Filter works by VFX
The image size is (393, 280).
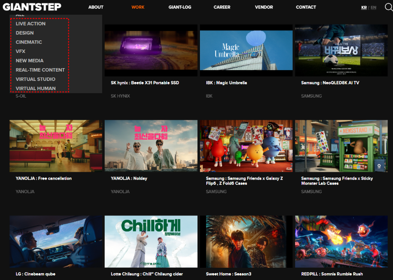point(20,51)
